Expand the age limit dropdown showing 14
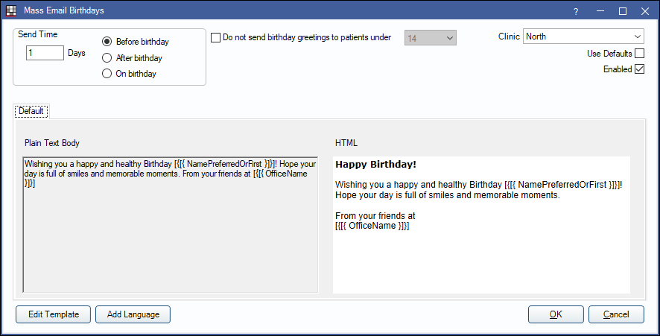 click(430, 38)
